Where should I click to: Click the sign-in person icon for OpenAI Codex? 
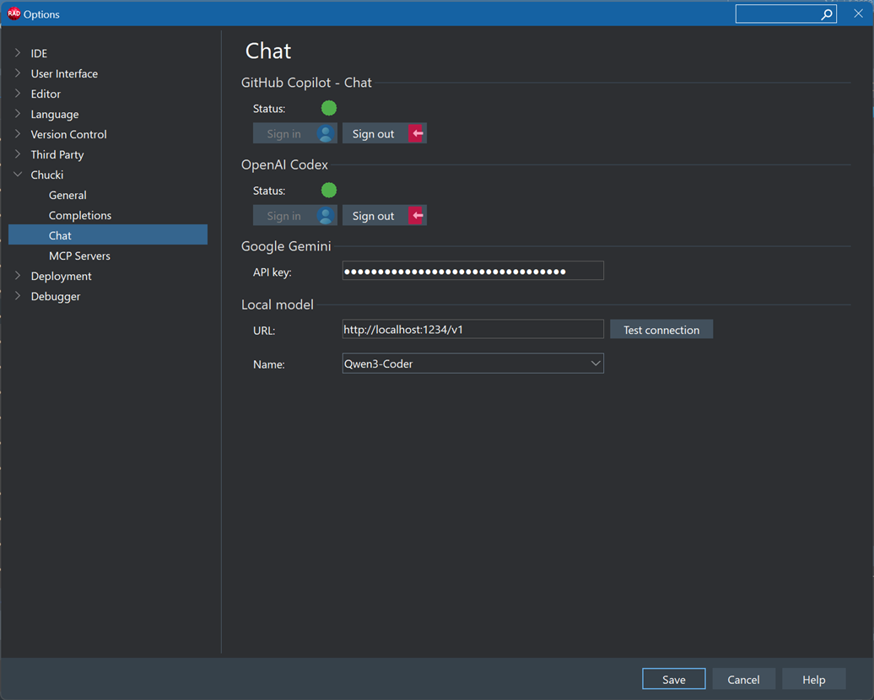(x=324, y=215)
